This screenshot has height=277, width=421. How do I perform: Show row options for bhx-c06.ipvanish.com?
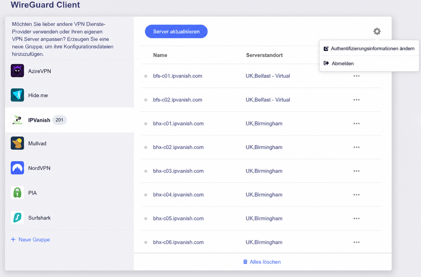[356, 242]
